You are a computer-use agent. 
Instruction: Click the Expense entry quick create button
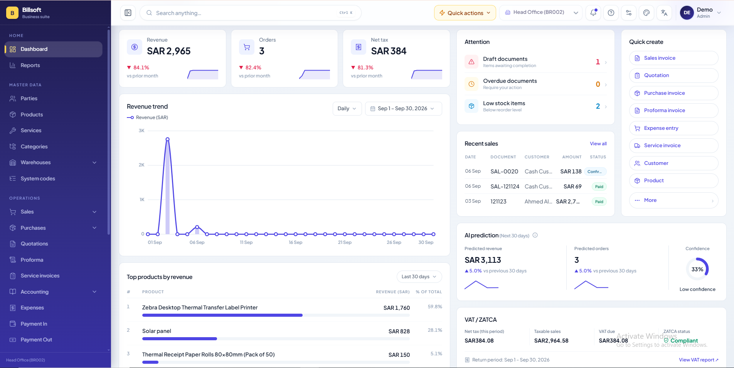pyautogui.click(x=673, y=128)
